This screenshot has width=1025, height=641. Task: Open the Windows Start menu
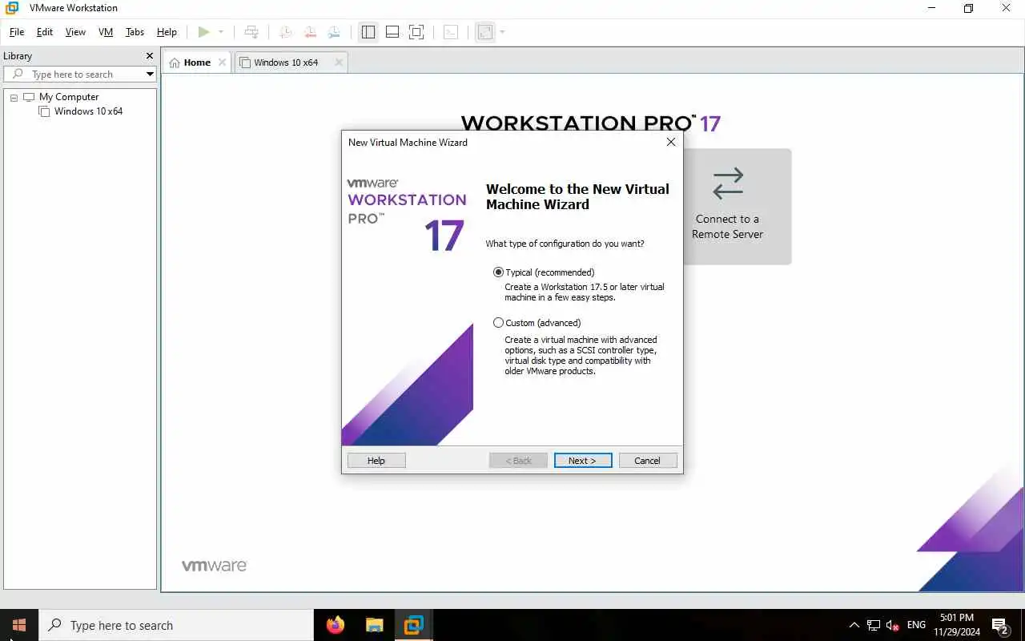(x=19, y=625)
